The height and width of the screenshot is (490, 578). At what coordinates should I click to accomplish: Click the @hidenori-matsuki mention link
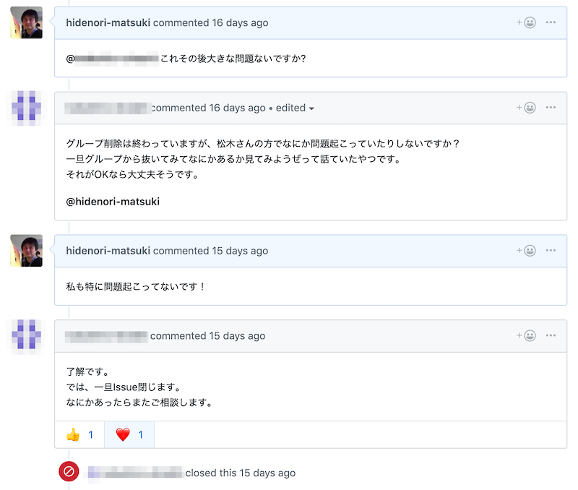click(x=113, y=202)
